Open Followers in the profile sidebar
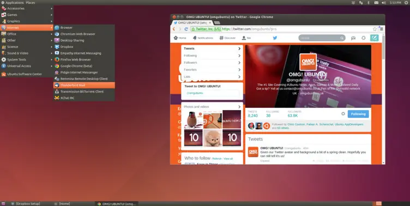Screen dimensions: 410x206 point(212,63)
